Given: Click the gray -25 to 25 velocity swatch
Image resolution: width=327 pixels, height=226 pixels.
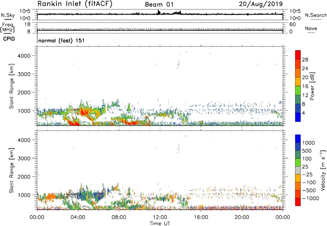Looking at the screenshot, I should point(298,171).
